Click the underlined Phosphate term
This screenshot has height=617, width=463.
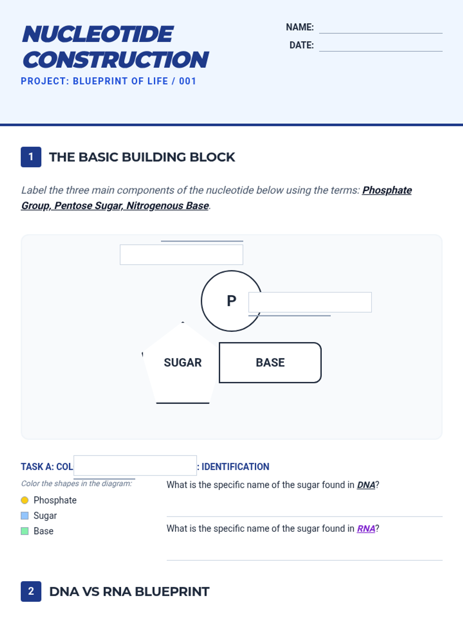pyautogui.click(x=387, y=190)
